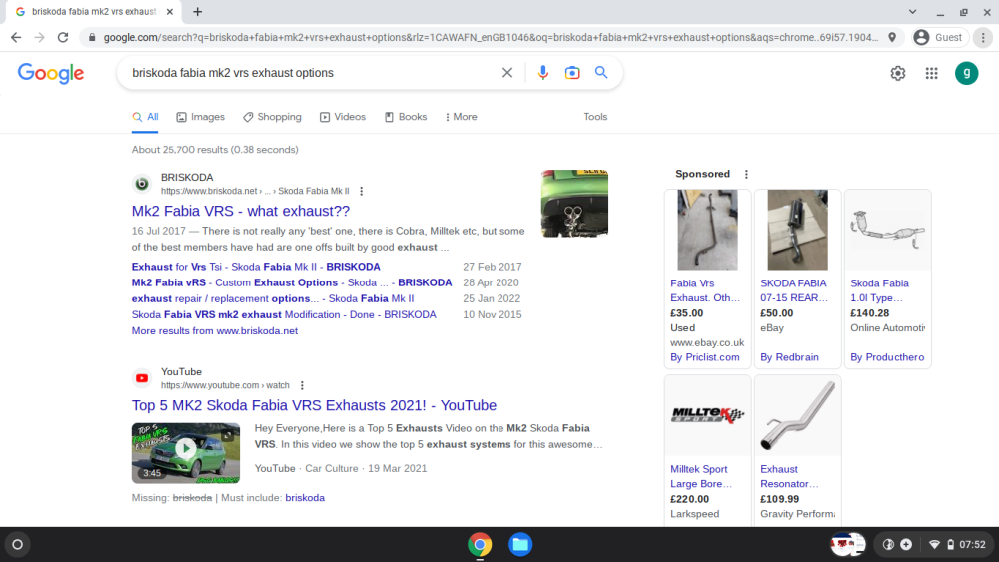Click the magnifier search button
Viewport: 999px width, 562px height.
(601, 73)
